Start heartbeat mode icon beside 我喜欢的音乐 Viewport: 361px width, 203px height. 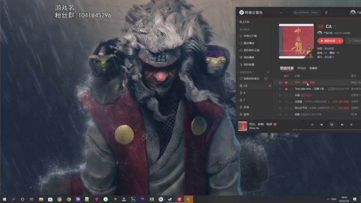[x=266, y=78]
